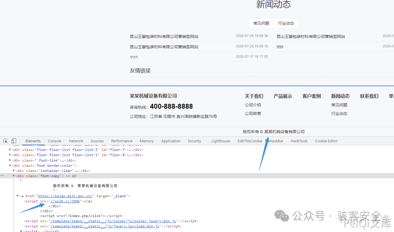Open the news item titled 999

pyautogui.click(x=280, y=47)
